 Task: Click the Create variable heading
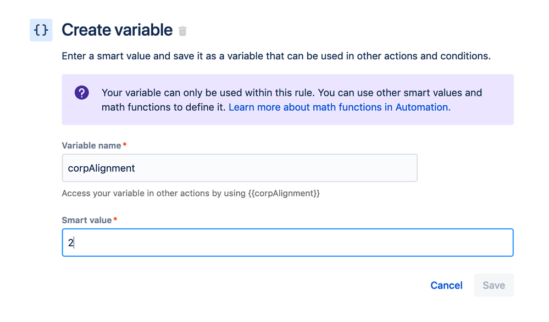117,30
